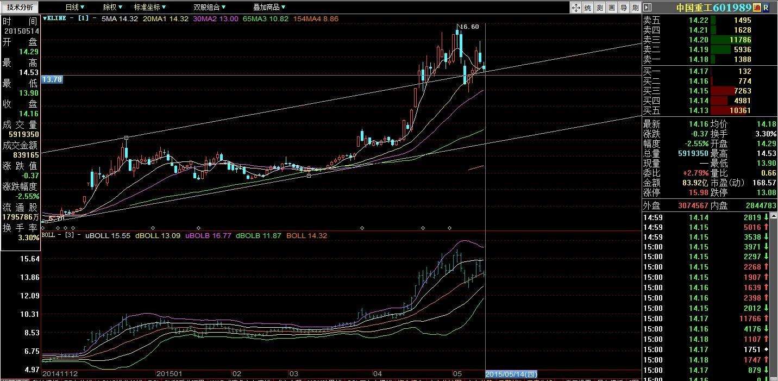
Task: Click the crosshair move icon in toolbar
Action: pyautogui.click(x=576, y=8)
